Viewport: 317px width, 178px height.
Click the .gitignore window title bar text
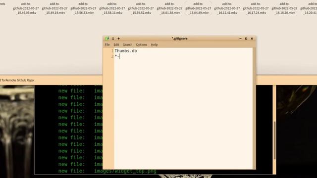tap(179, 39)
